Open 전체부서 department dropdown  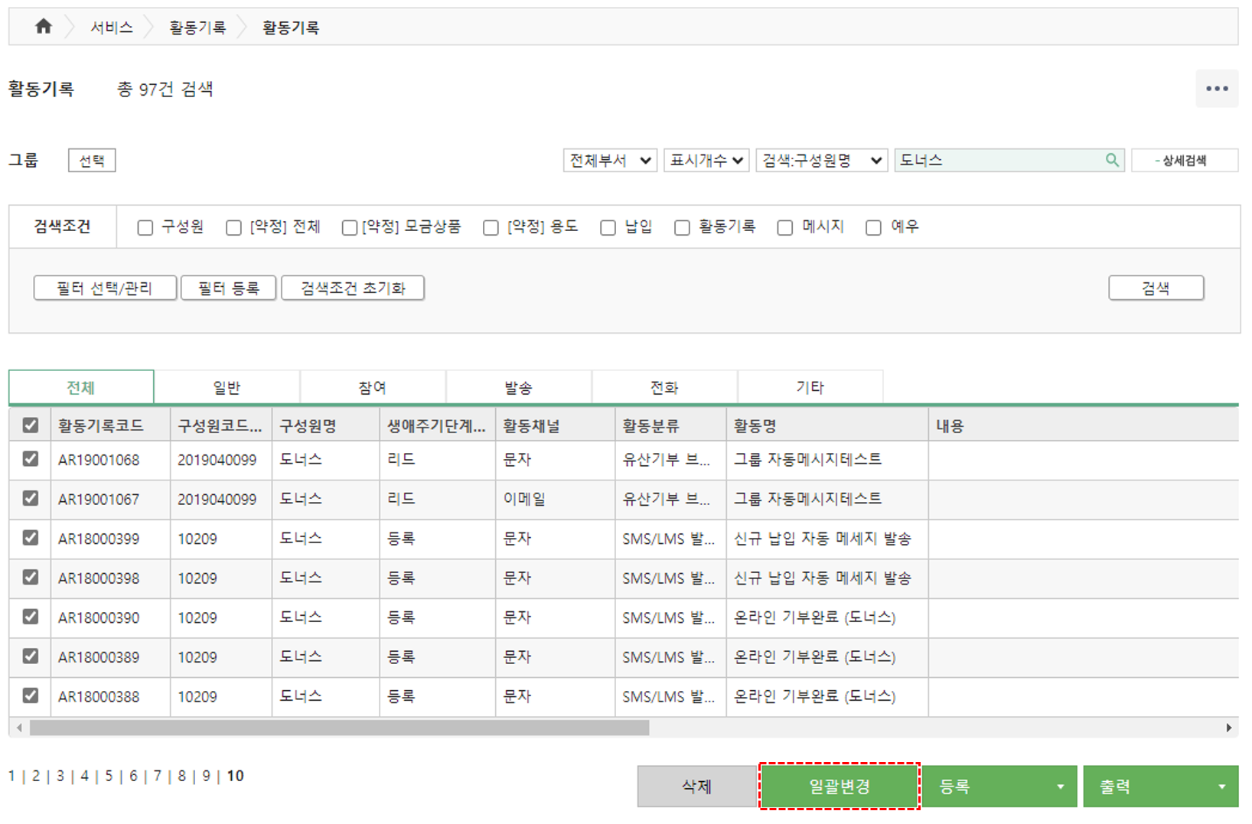[610, 160]
